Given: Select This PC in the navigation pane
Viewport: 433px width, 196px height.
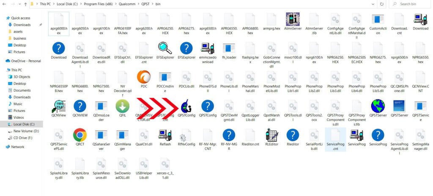Looking at the screenshot, I should pyautogui.click(x=16, y=70).
